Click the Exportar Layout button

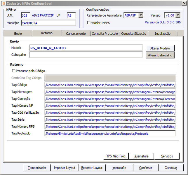click(92, 168)
